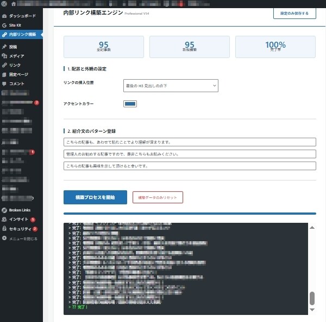326x322 pixels.
Task: Click the third intro pattern text field
Action: coord(190,166)
